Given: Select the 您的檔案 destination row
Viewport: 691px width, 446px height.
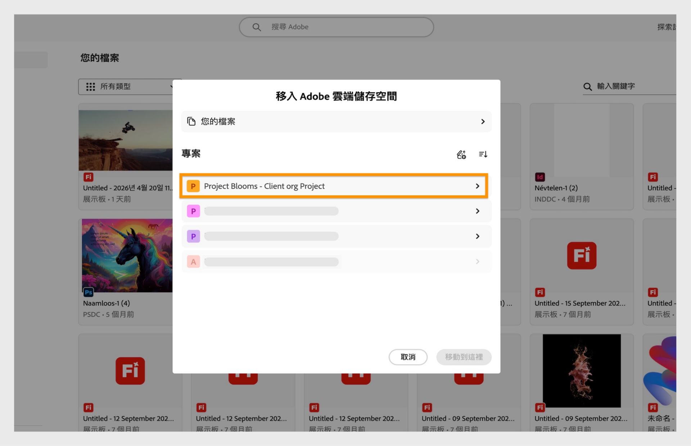Looking at the screenshot, I should [337, 122].
